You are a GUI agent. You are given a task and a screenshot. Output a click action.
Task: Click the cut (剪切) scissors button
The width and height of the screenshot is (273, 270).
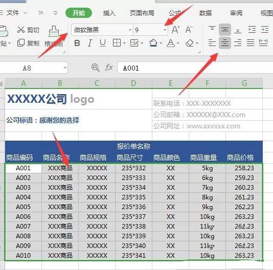pos(29,30)
